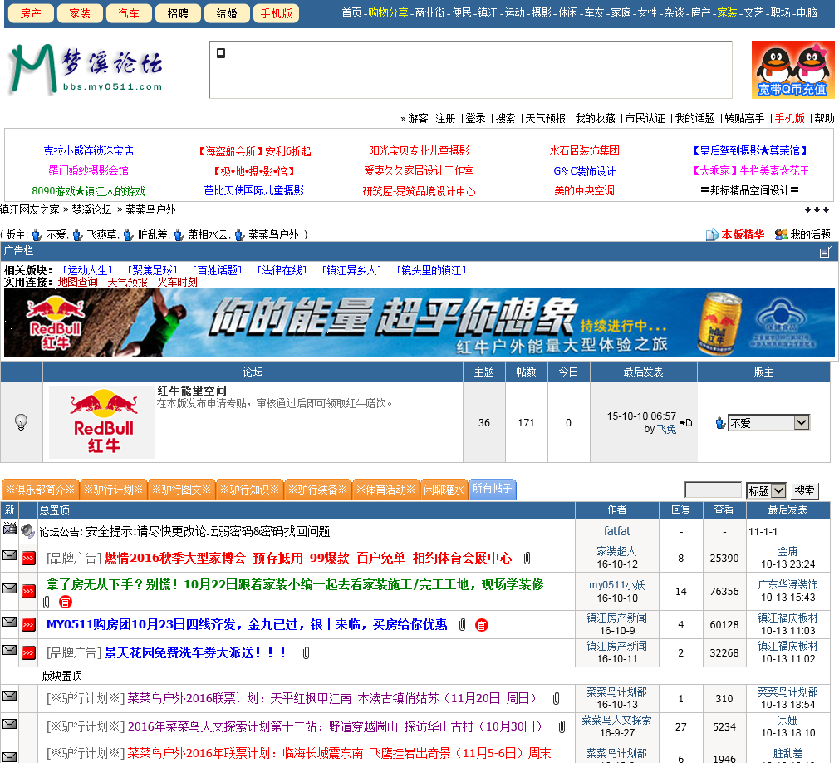Switch to the ※体育活动※ tab
This screenshot has height=763, width=839.
pos(385,490)
